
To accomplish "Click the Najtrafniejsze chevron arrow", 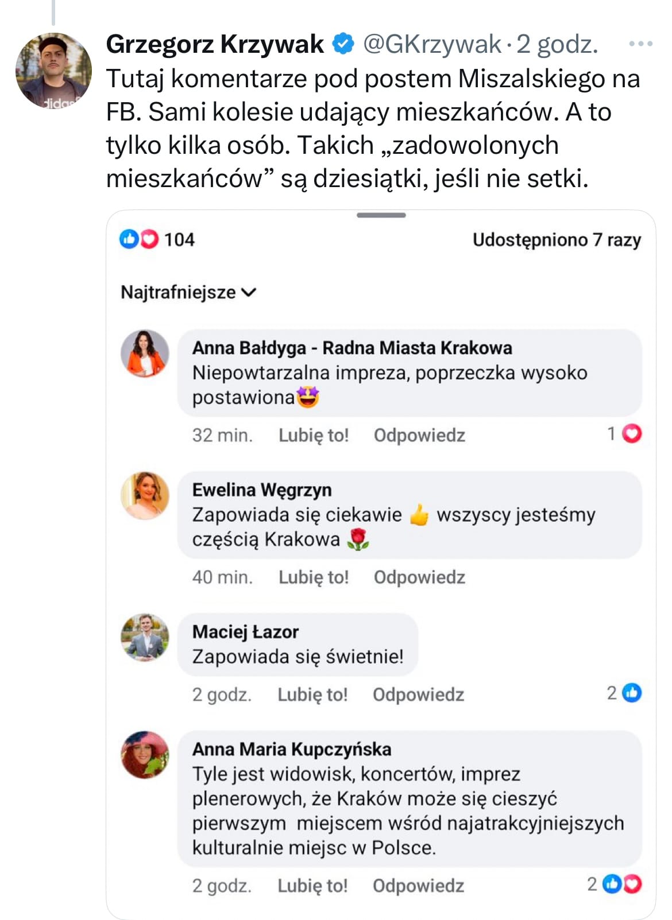I will [x=249, y=292].
